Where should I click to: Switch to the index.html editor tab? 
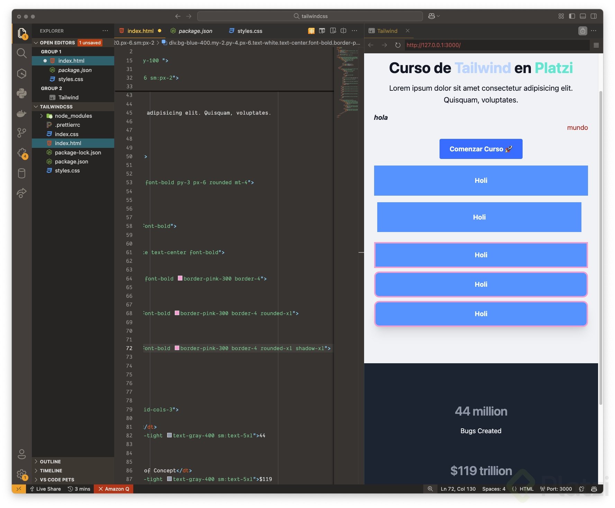(x=140, y=31)
